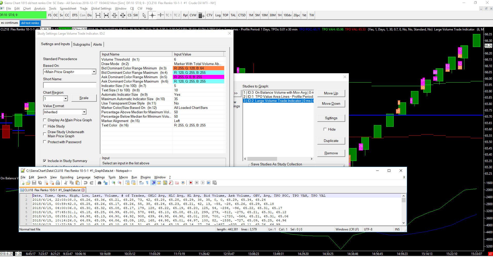The width and height of the screenshot is (493, 257).
Task: Click the pointer cursor tool in chart toolbar
Action: [x=144, y=15]
